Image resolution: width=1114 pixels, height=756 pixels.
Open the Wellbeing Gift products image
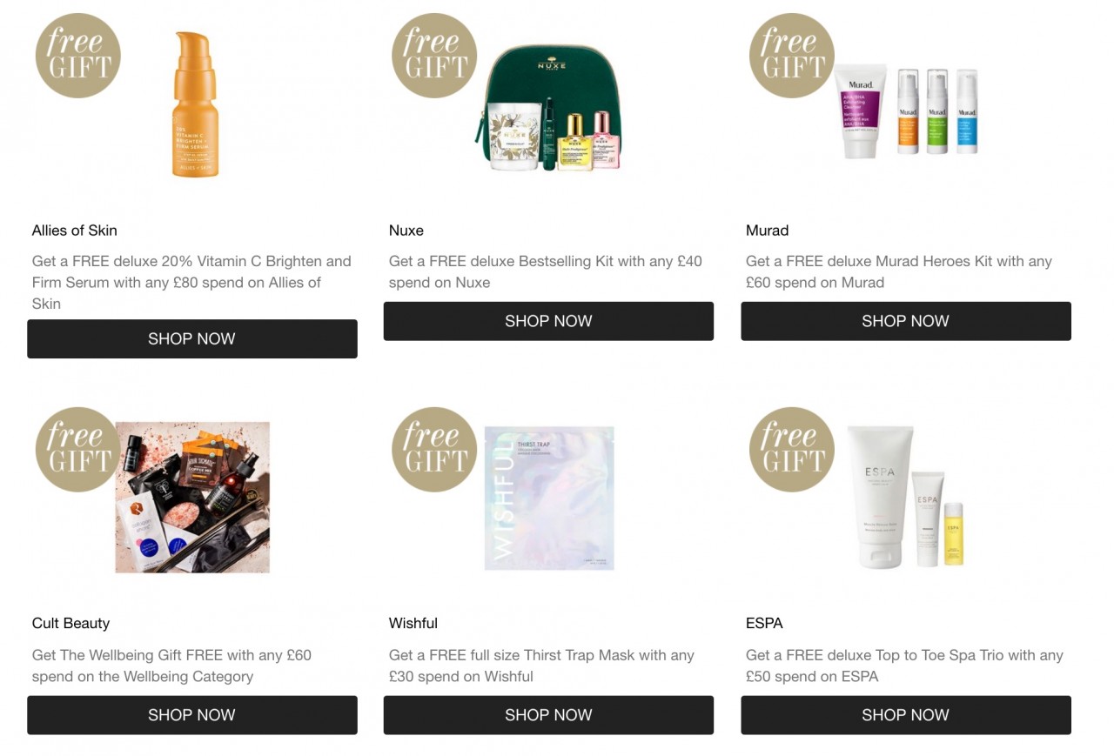click(x=192, y=498)
